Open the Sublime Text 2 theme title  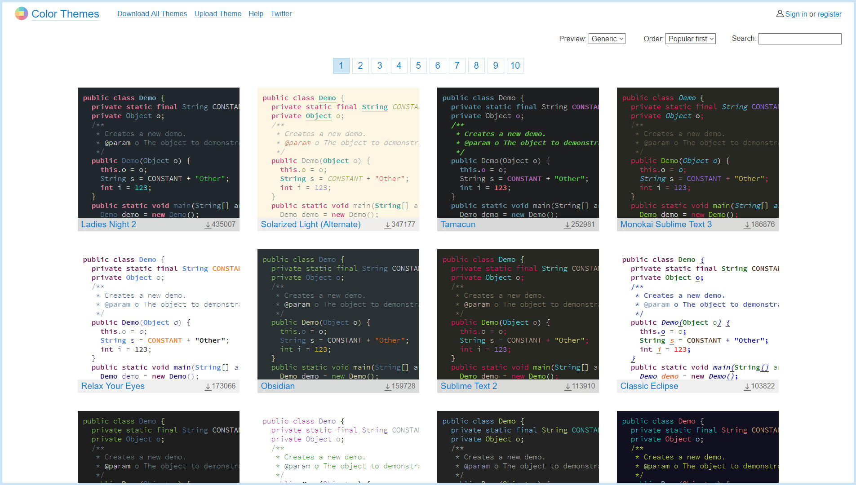click(x=469, y=386)
